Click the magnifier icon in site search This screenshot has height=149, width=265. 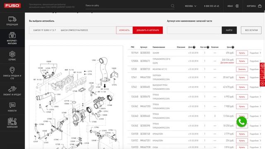pyautogui.click(x=173, y=6)
